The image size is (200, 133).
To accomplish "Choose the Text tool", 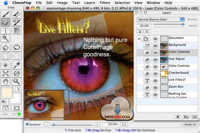I will click(x=5, y=30).
